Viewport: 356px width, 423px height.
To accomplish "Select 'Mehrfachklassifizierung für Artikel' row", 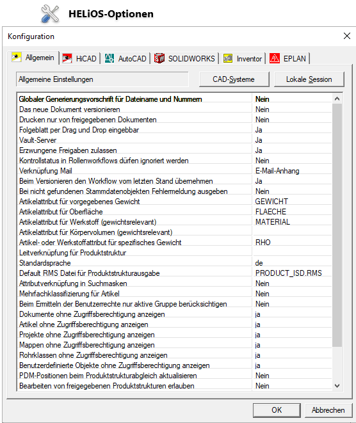I will coord(175,294).
